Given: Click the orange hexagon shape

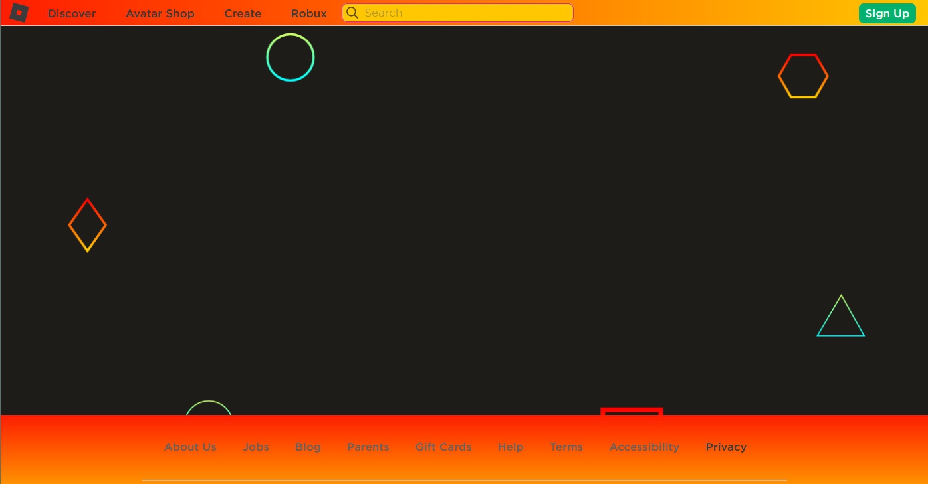Looking at the screenshot, I should (x=803, y=76).
